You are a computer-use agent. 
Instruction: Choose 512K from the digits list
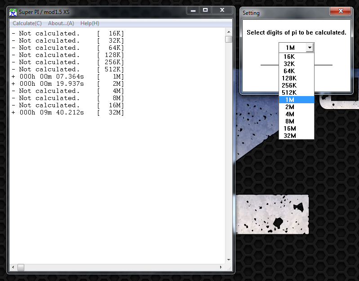296,92
